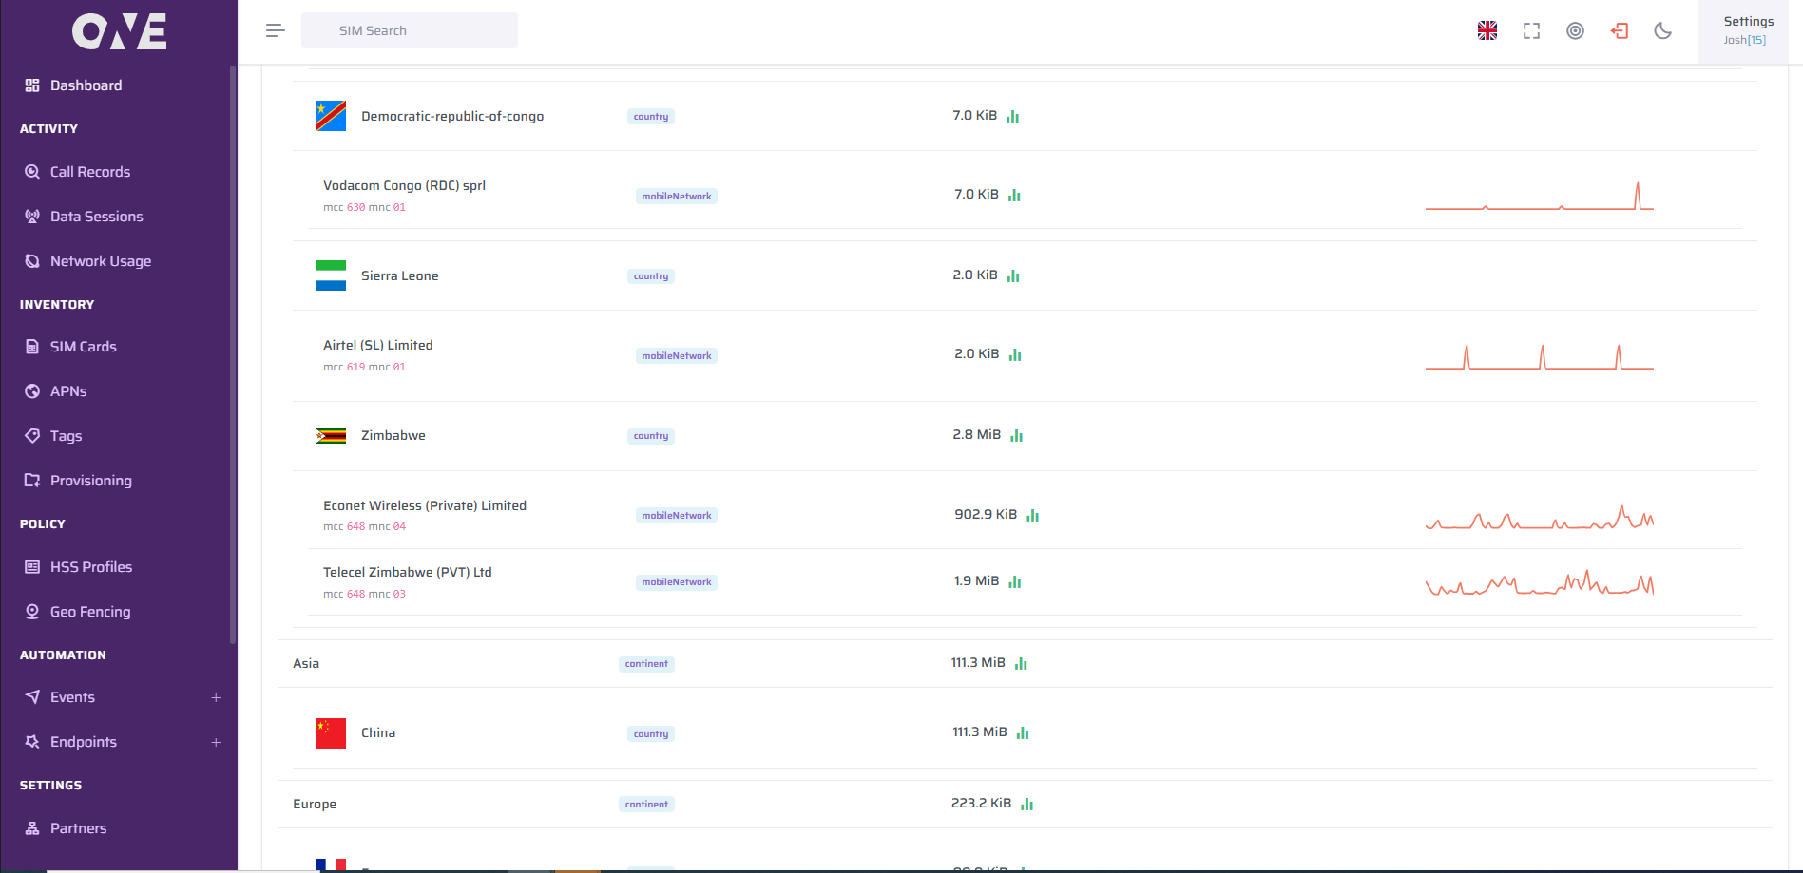Select Telecel Zimbabwe (PVT) Ltd
1803x873 pixels.
click(x=407, y=572)
